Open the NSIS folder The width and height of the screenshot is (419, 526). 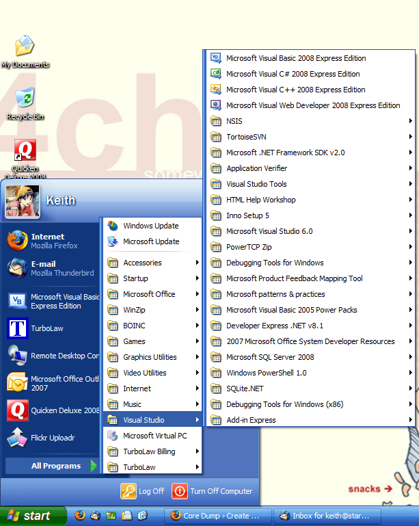(311, 121)
